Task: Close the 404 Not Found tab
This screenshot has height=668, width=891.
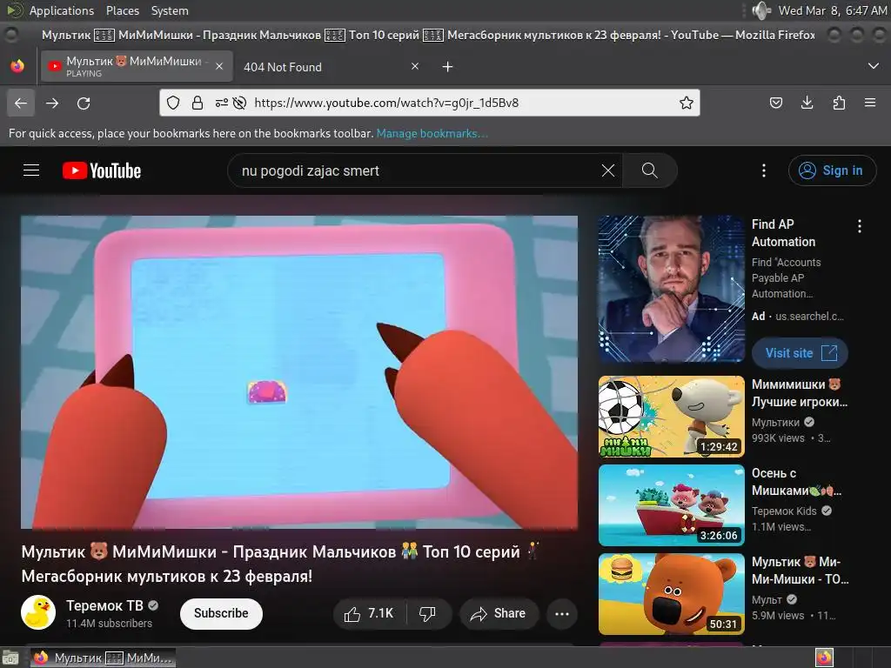Action: [415, 66]
